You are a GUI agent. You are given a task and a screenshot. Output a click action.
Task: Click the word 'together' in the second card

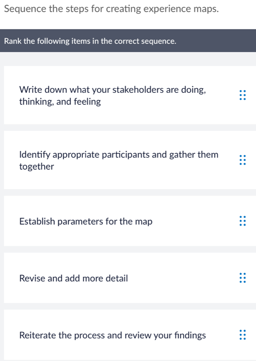[36, 167]
